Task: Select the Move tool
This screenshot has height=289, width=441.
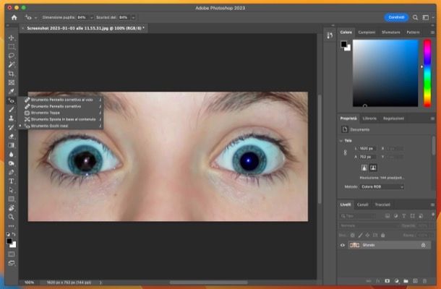Action: tap(11, 38)
